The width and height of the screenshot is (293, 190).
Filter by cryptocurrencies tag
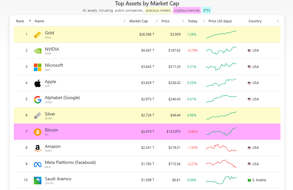(187, 10)
